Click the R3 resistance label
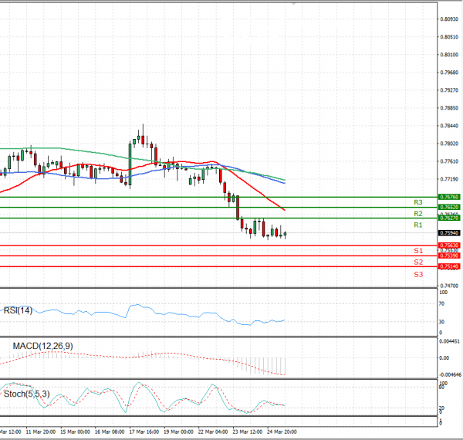 pos(417,202)
